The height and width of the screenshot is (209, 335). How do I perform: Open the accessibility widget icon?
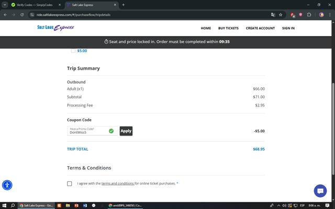click(x=7, y=185)
